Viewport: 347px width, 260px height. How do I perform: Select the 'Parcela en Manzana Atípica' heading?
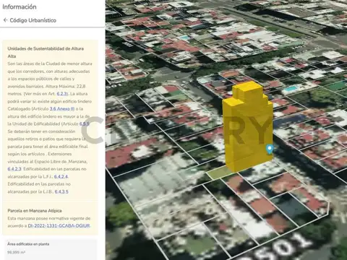pos(35,211)
